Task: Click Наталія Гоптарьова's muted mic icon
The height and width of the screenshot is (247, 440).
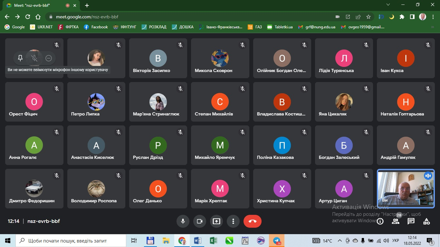Action: coord(428,88)
